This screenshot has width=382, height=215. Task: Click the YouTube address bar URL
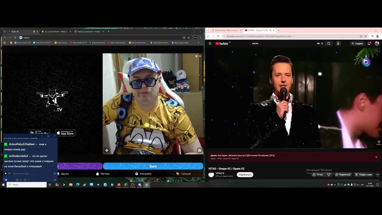260,36
